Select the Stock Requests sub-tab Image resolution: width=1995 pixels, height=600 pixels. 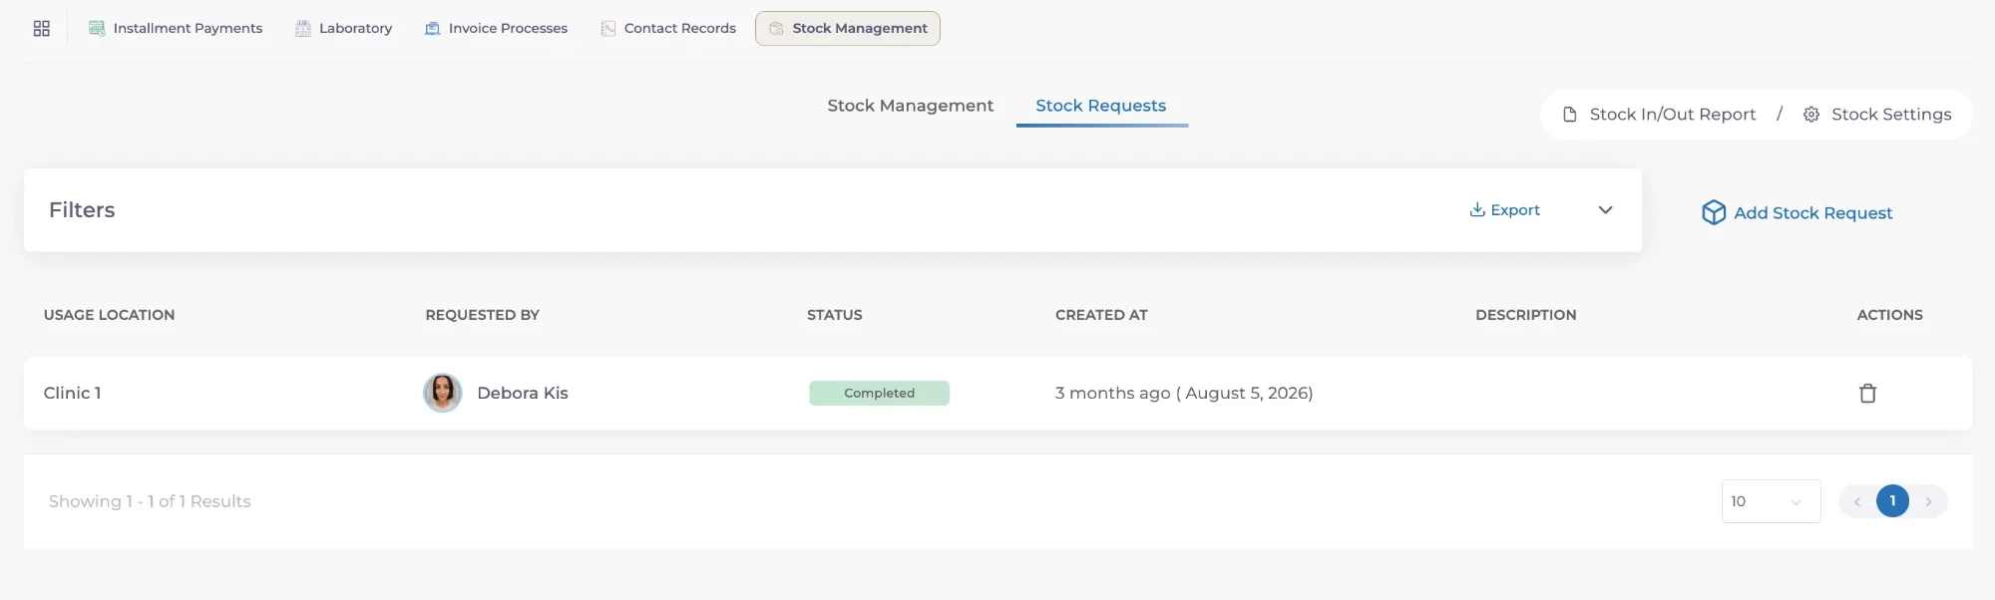(1101, 106)
